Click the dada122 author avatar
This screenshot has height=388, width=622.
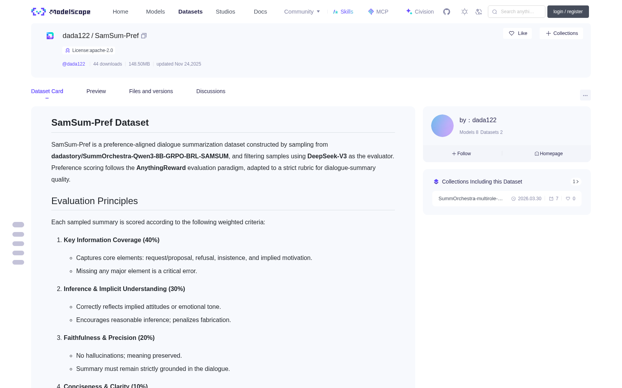442,126
